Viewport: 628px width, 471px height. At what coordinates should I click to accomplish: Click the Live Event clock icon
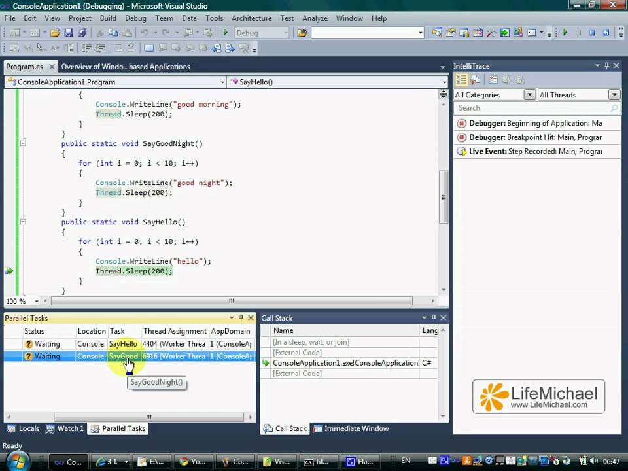click(x=461, y=151)
